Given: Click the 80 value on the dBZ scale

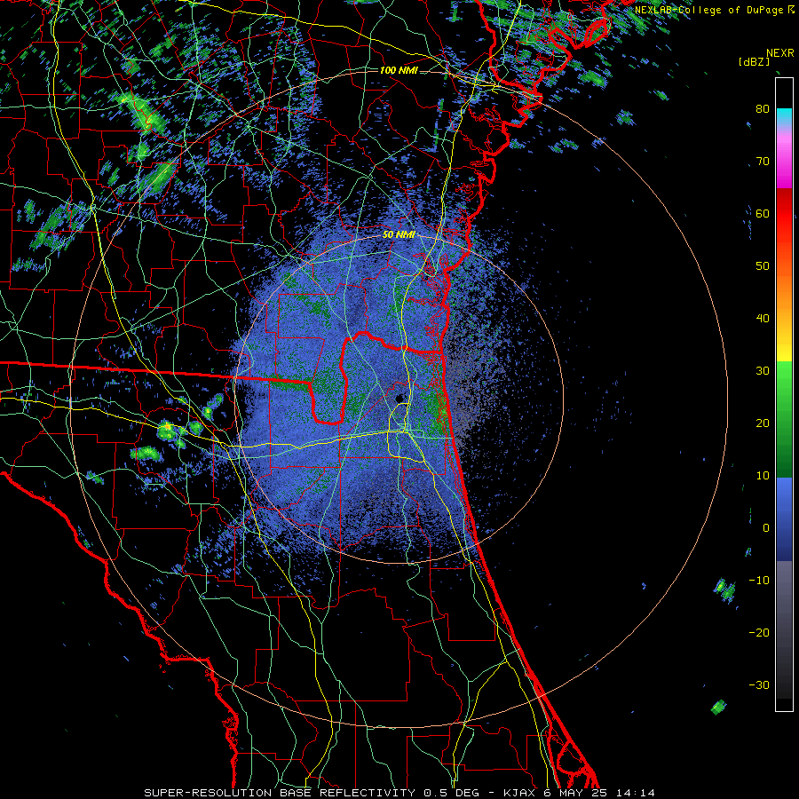Looking at the screenshot, I should tap(763, 109).
